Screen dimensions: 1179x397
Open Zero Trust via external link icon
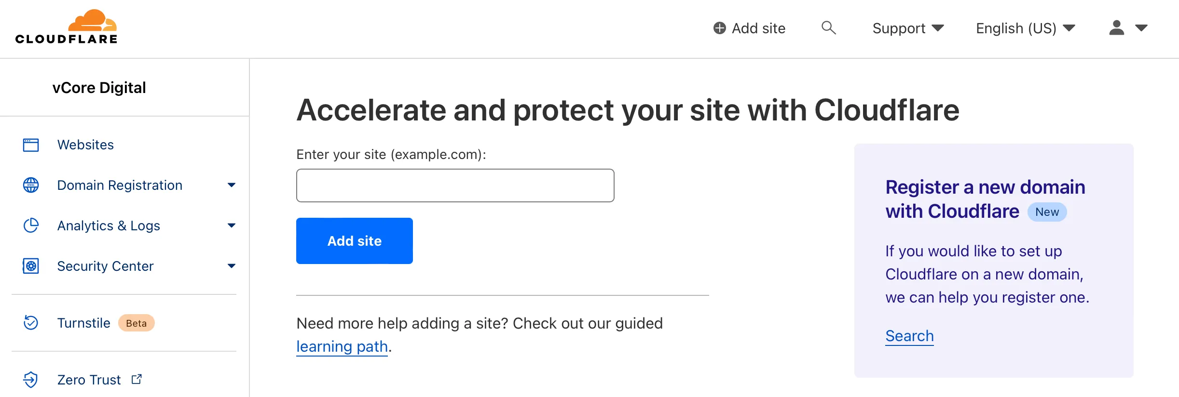pyautogui.click(x=137, y=379)
